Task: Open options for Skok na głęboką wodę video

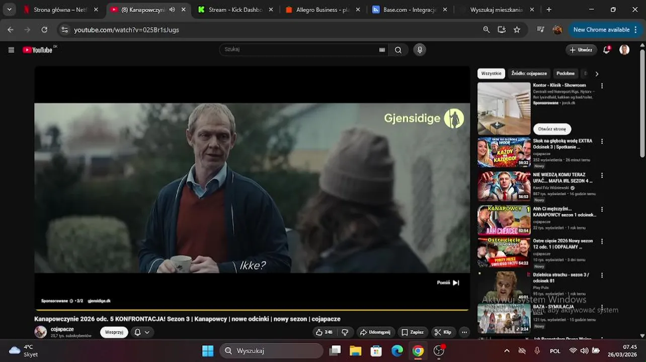Action: click(x=602, y=142)
